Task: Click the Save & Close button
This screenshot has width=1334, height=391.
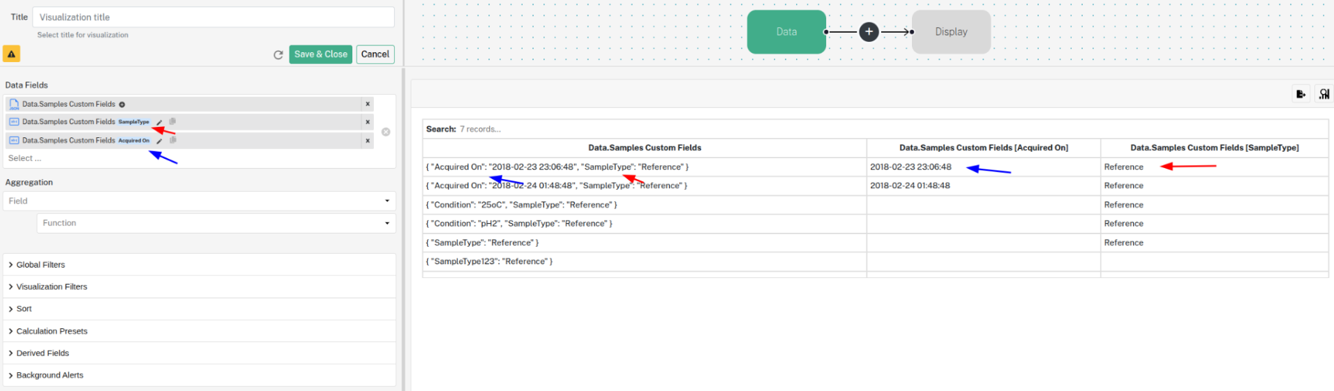Action: click(x=321, y=54)
